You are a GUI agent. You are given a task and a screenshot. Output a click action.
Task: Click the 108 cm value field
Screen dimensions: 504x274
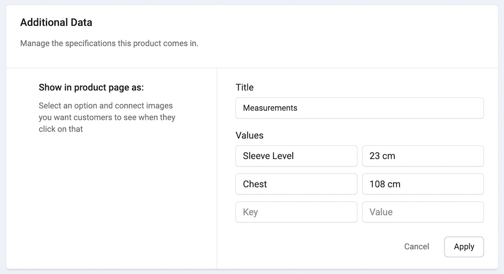[x=423, y=184]
